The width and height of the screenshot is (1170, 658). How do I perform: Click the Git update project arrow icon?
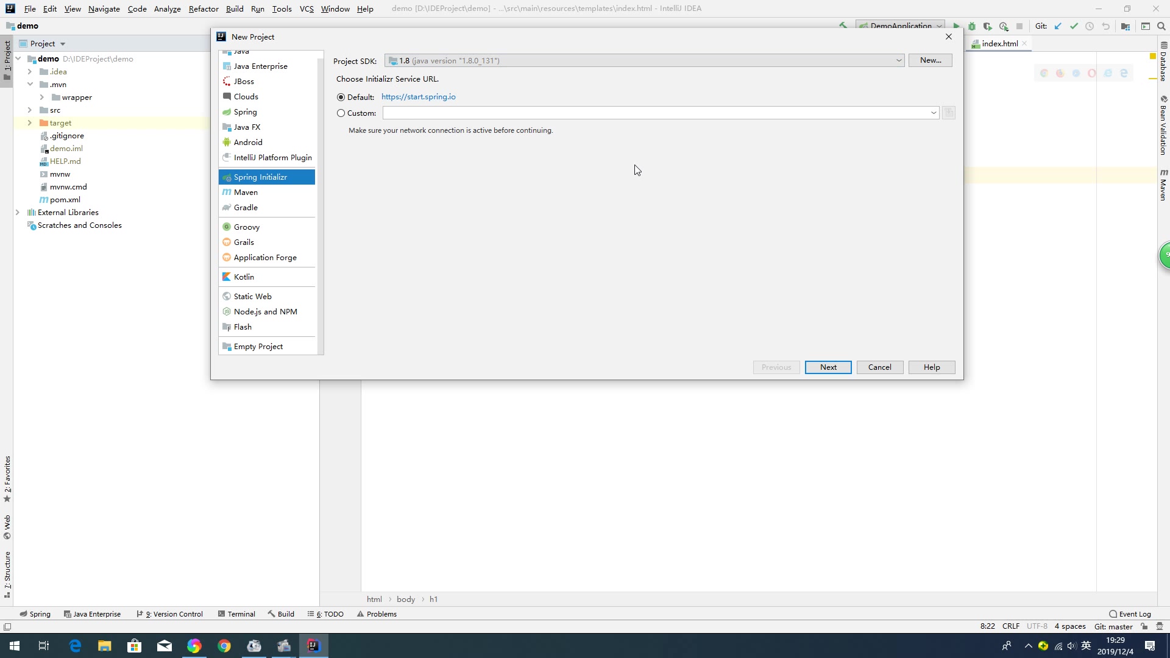pyautogui.click(x=1058, y=26)
